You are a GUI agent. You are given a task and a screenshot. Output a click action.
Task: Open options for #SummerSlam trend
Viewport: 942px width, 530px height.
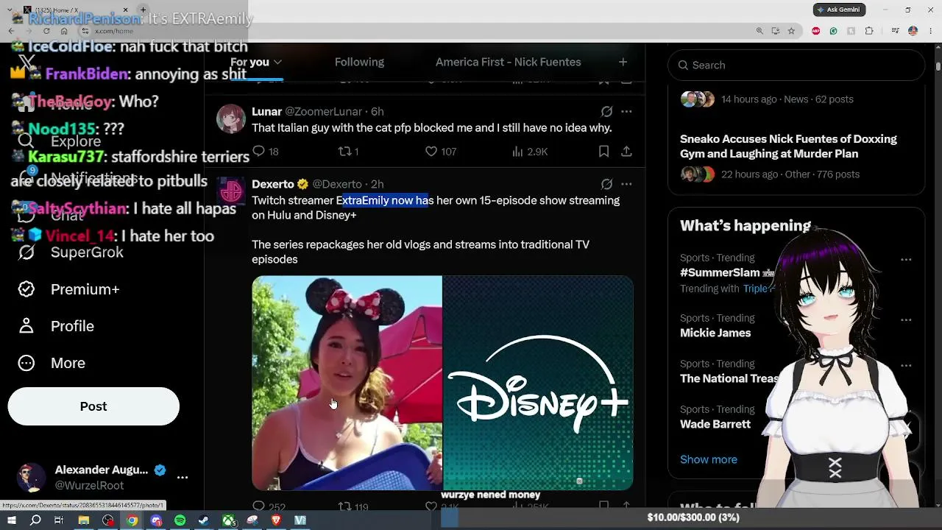[906, 259]
